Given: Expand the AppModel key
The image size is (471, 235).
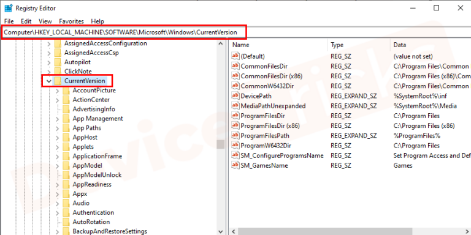Looking at the screenshot, I should pos(58,165).
